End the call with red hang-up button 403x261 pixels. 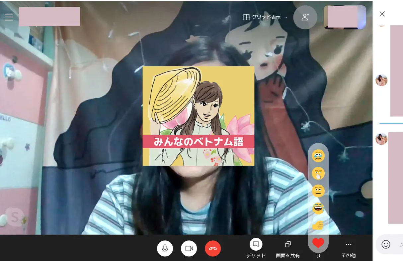[213, 248]
